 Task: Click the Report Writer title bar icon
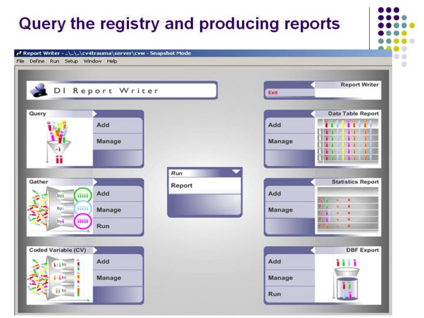click(x=19, y=53)
